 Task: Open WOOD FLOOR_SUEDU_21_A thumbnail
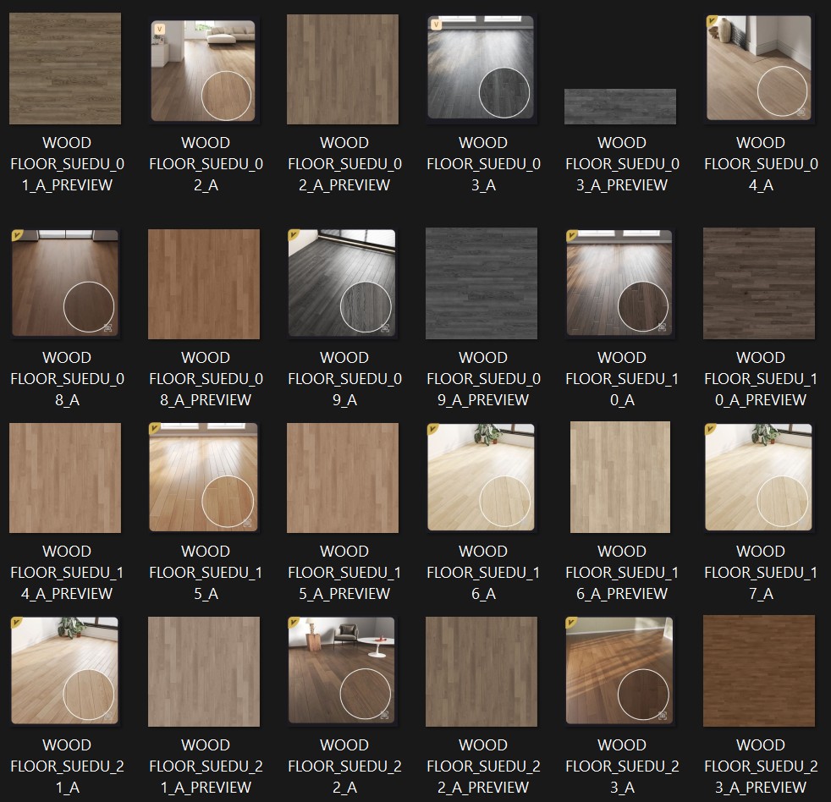pyautogui.click(x=65, y=671)
